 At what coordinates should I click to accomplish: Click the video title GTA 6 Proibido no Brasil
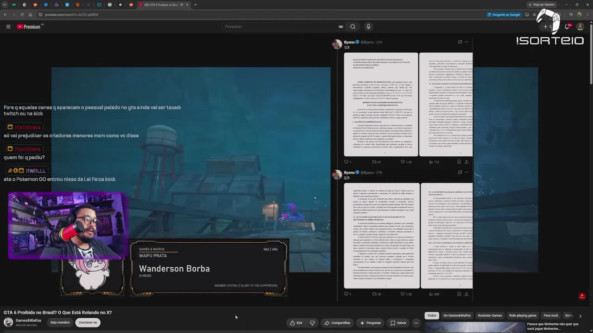[57, 313]
